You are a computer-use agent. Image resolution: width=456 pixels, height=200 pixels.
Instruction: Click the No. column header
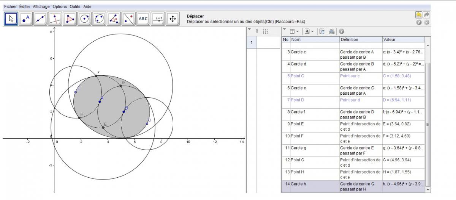click(x=286, y=39)
